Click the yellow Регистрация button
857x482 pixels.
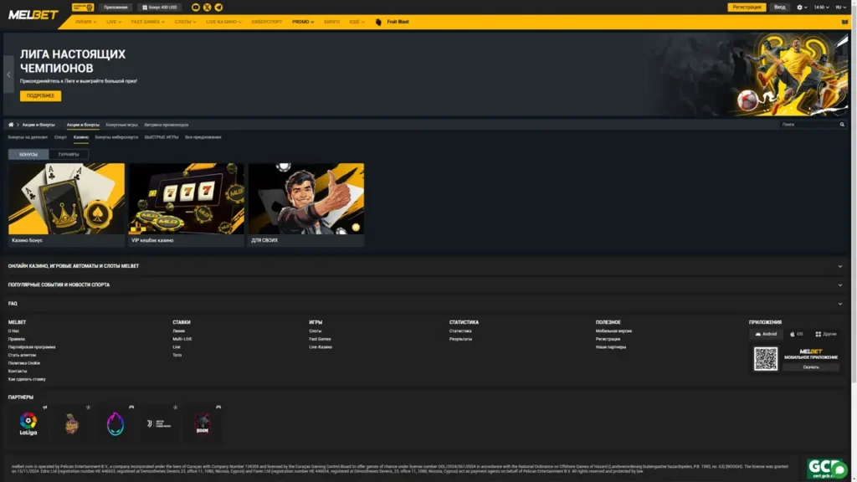[x=747, y=7]
